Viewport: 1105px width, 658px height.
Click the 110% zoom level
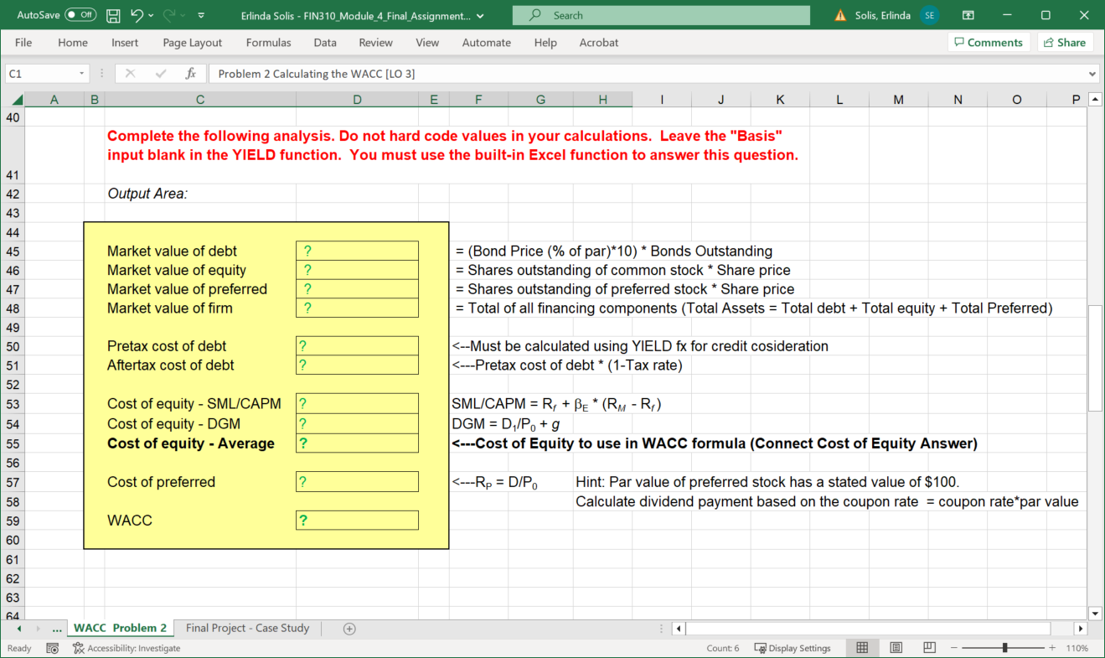tap(1077, 648)
